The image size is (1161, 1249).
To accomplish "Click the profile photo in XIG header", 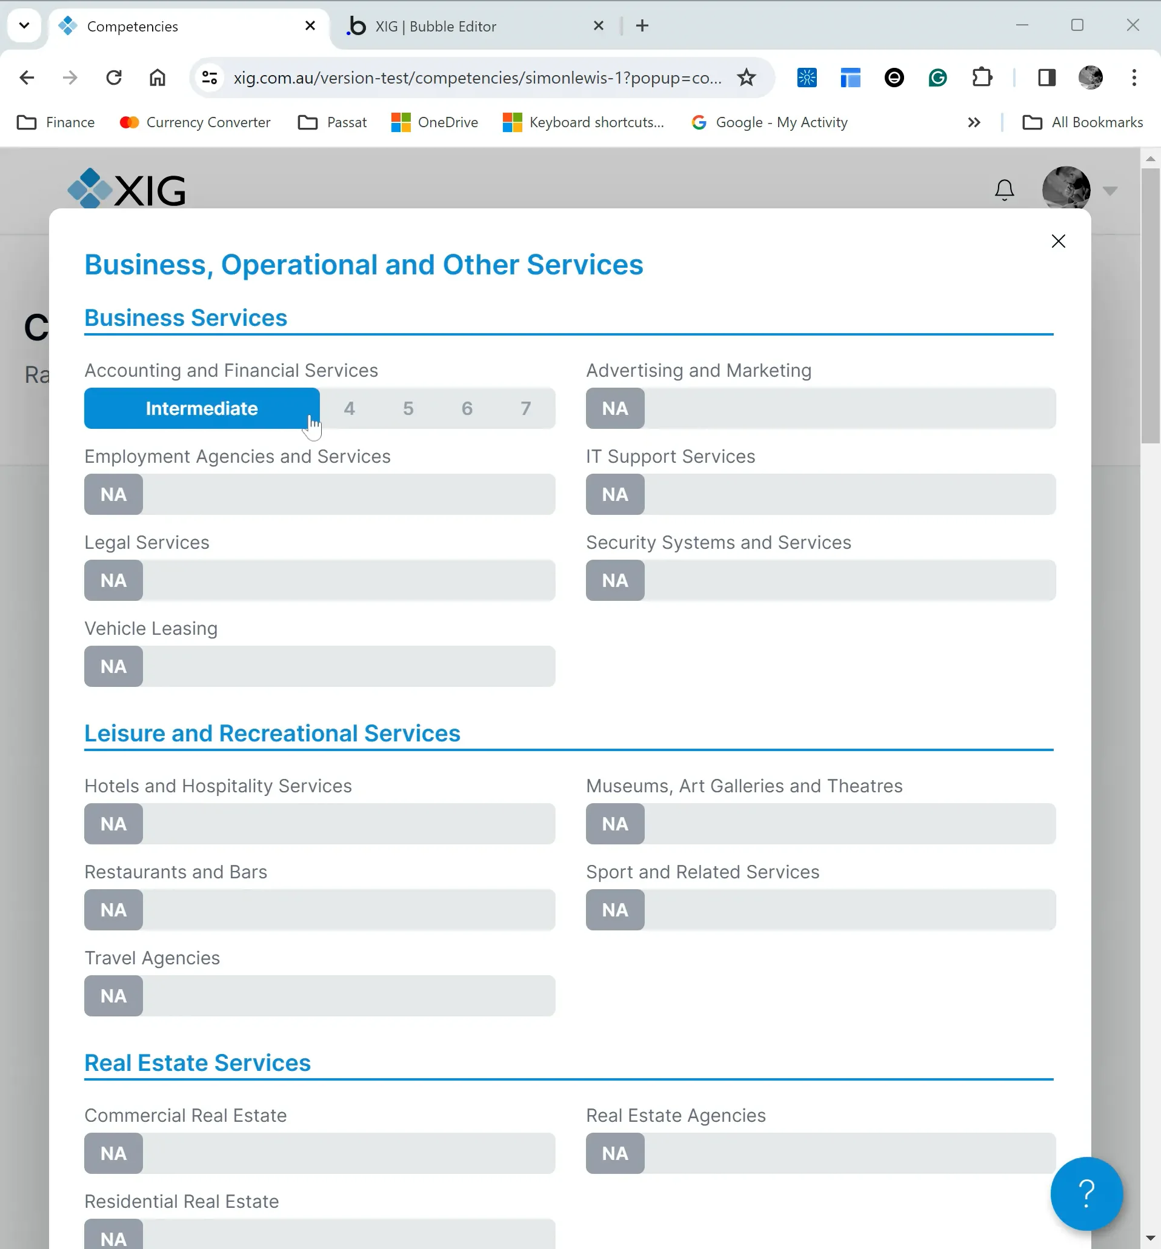I will 1065,188.
